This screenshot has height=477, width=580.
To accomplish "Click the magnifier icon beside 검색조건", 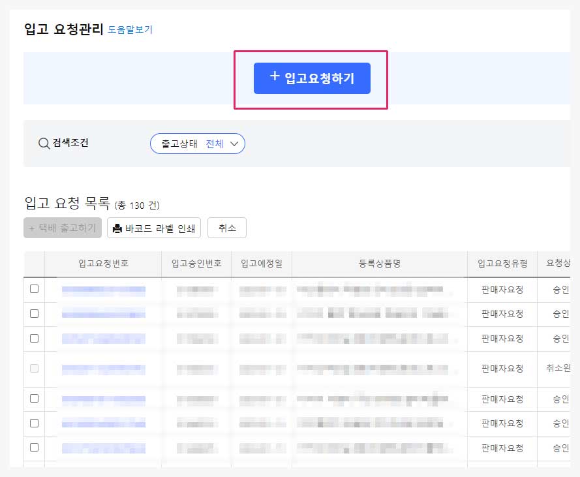I will click(x=44, y=144).
